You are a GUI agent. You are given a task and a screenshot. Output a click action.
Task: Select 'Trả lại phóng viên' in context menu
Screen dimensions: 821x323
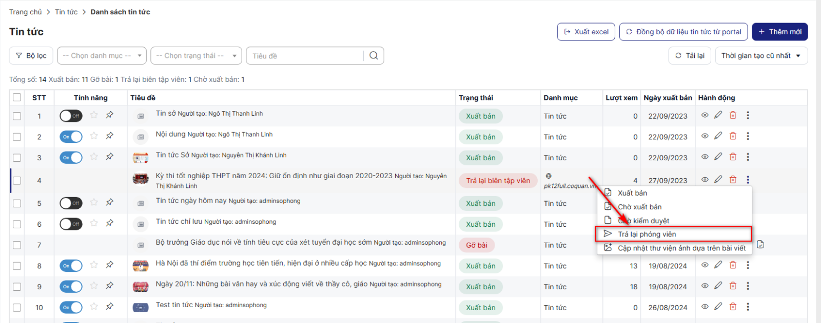(x=647, y=234)
